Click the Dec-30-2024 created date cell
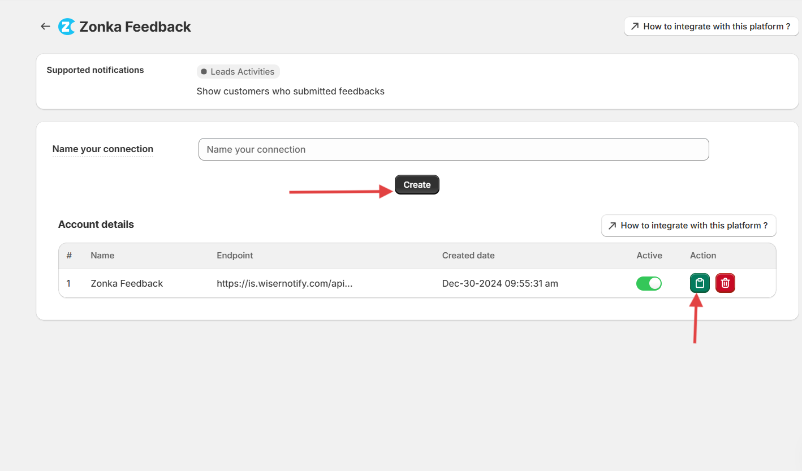 500,283
